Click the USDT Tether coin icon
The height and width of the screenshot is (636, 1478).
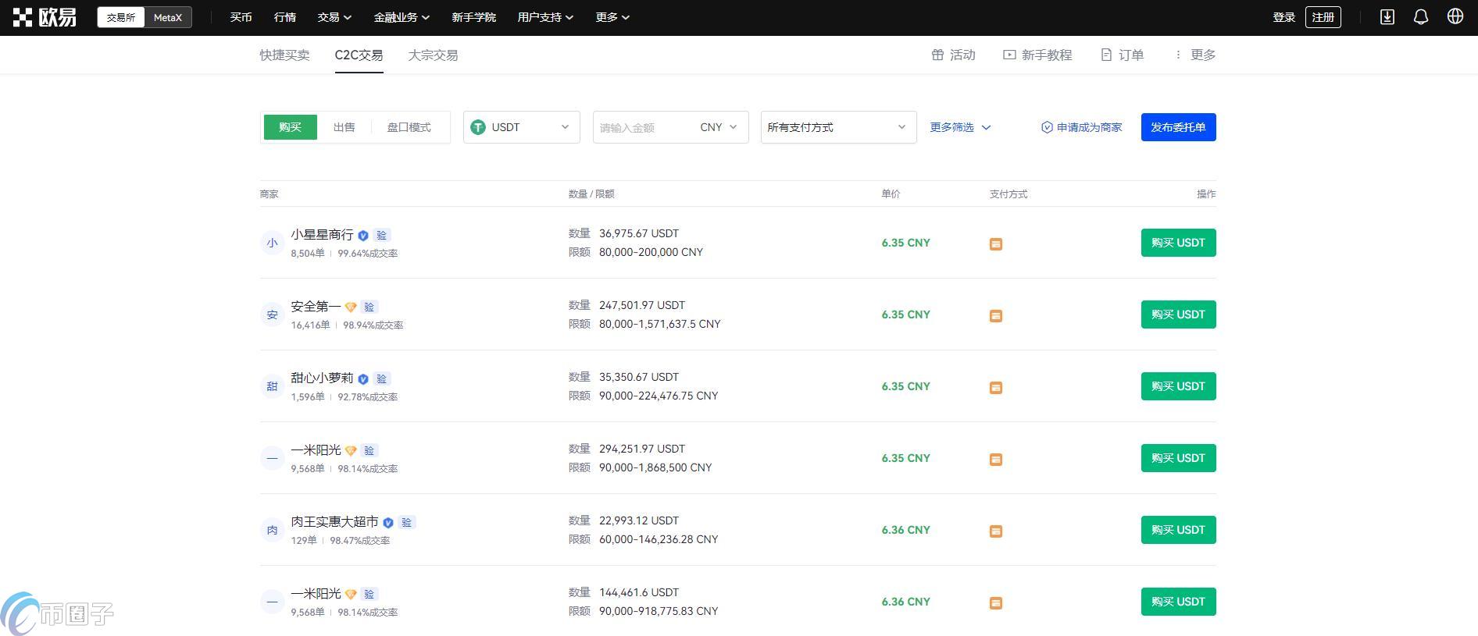point(478,127)
